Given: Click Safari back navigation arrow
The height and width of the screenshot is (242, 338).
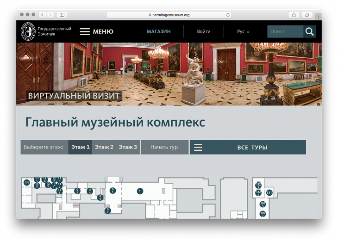Looking at the screenshot, I should tap(42, 15).
